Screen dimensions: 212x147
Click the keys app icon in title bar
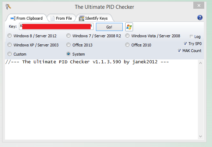tap(8, 7)
